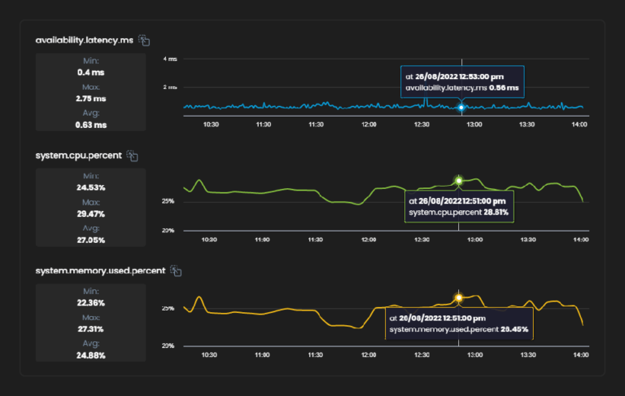Screen dimensions: 625x396
Task: Click the memory Avg value 24.88%
Action: (90, 355)
